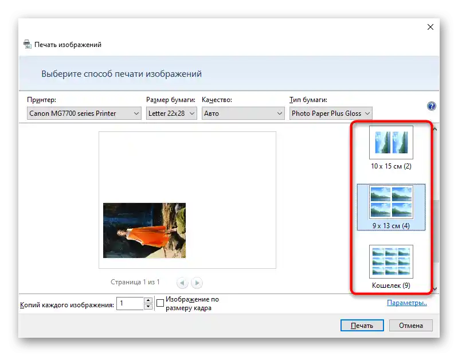Image resolution: width=458 pixels, height=356 pixels.
Task: Expand the Качество dropdown set to Авто
Action: [243, 114]
